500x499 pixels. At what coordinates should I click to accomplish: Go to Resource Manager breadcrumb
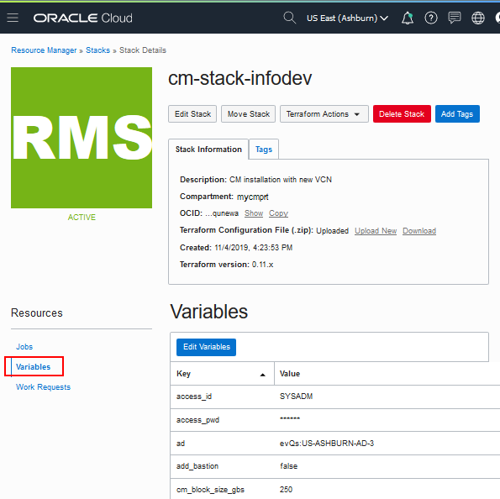(44, 50)
